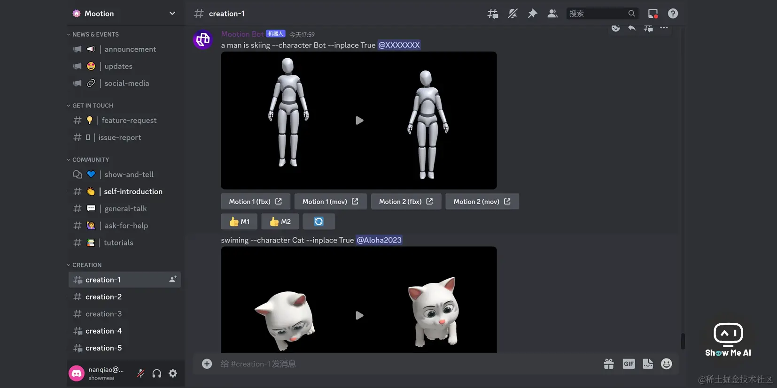Click the @Aloha2023 mention
Image resolution: width=777 pixels, height=388 pixels.
[379, 240]
